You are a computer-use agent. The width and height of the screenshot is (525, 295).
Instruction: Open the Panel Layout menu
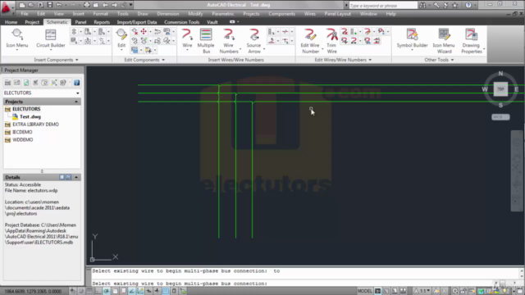(337, 14)
